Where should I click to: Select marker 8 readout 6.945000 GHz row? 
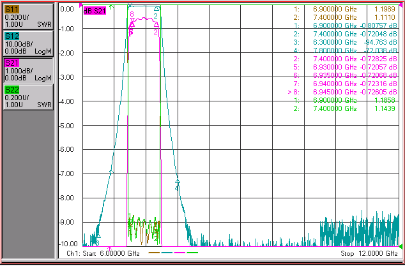pyautogui.click(x=342, y=92)
